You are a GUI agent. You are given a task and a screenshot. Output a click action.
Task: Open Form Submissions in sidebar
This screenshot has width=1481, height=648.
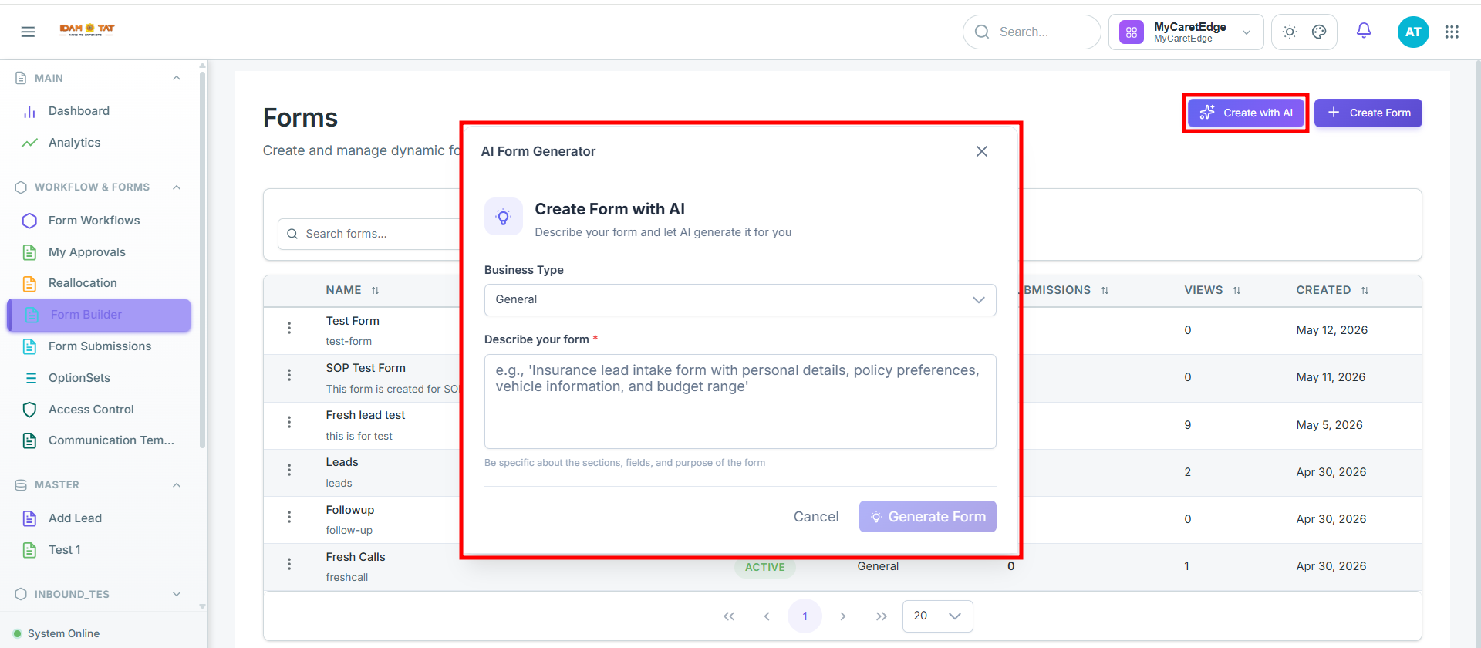tap(99, 346)
